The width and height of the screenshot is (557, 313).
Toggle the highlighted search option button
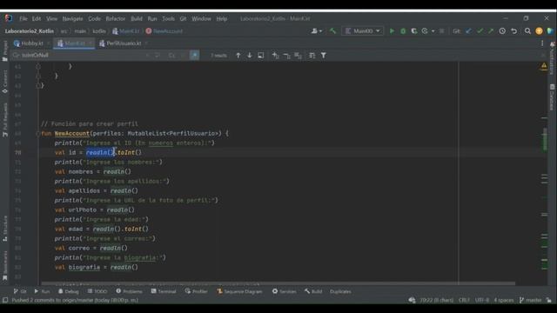pos(194,56)
